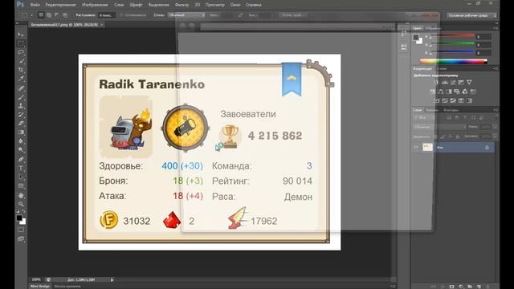Image resolution: width=514 pixels, height=289 pixels.
Task: Select the Brush tool
Action: click(x=21, y=97)
